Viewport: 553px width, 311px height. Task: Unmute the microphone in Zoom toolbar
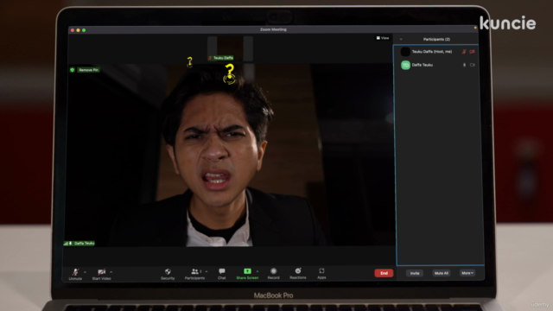click(x=75, y=274)
